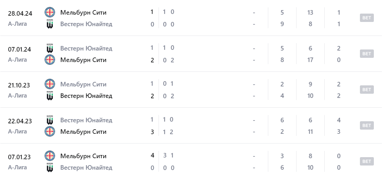The height and width of the screenshot is (177, 385).
Task: Select А-Лига league under 07.01.23 date
Action: pos(17,167)
